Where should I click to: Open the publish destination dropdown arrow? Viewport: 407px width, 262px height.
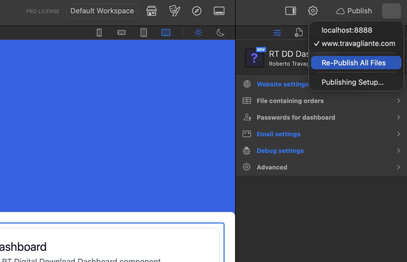pyautogui.click(x=391, y=11)
